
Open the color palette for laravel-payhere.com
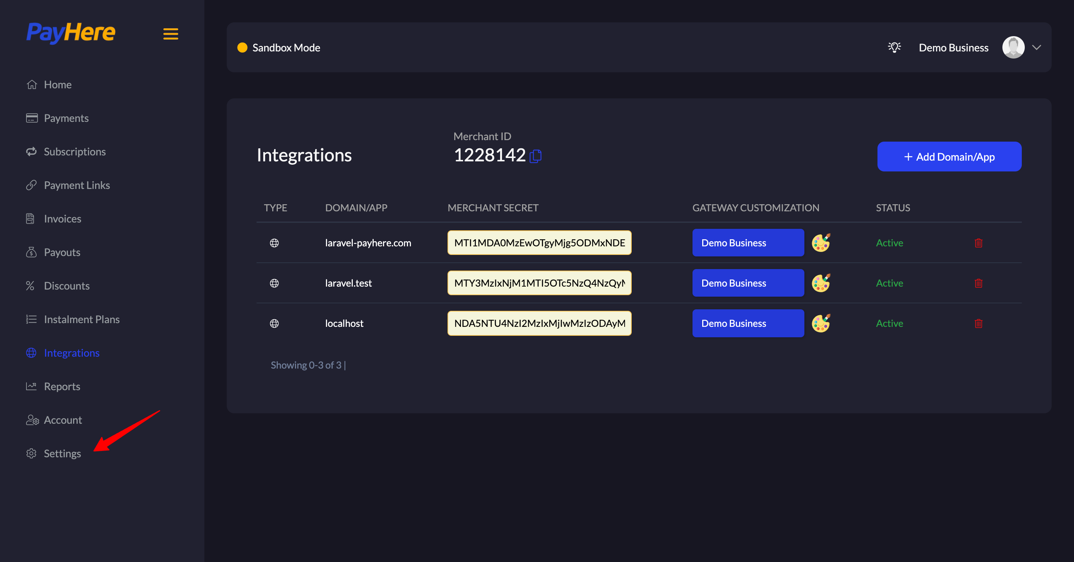[x=820, y=243]
